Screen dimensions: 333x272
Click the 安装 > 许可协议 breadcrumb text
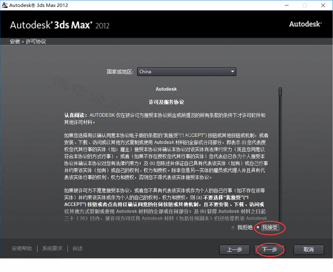28,41
